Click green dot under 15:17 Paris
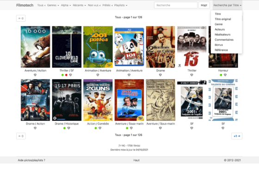This screenshot has width=259, height=173. 64,128
